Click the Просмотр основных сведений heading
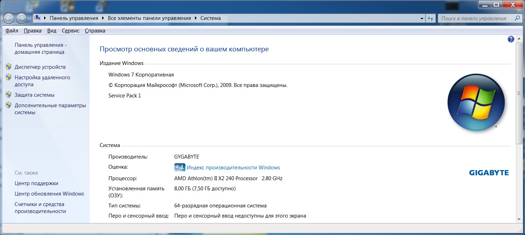Viewport: 525px width, 235px height. tap(184, 49)
